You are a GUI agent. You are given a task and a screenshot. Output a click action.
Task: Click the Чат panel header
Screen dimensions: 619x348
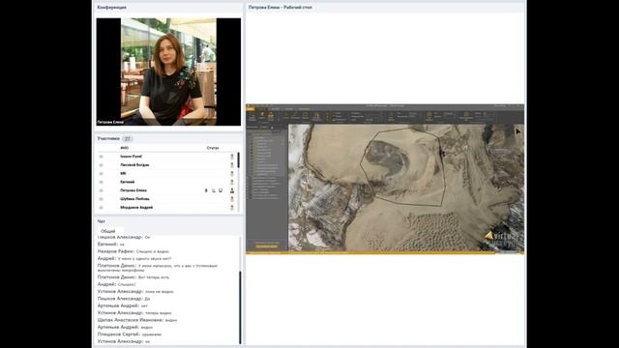168,221
